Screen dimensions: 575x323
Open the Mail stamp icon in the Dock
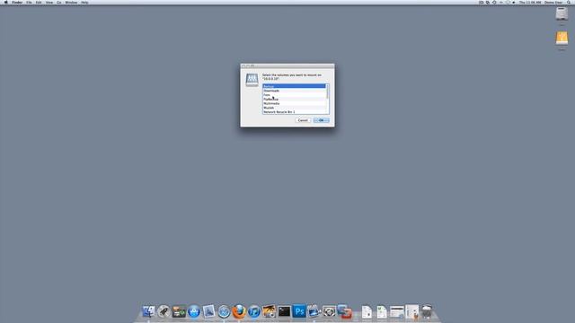(208, 311)
